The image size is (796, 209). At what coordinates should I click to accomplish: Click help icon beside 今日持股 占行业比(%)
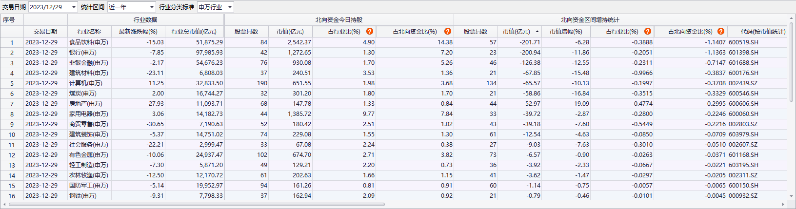pos(370,32)
